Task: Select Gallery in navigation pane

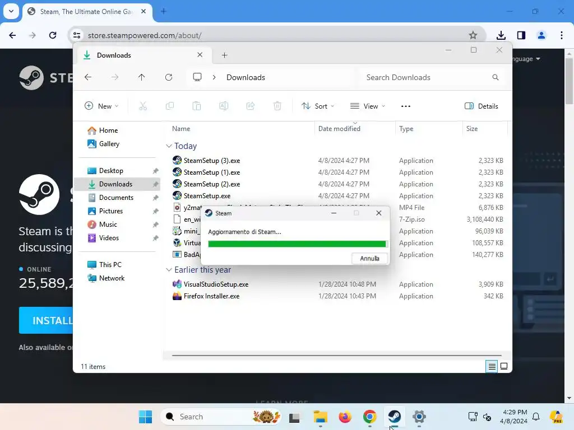Action: click(x=109, y=144)
